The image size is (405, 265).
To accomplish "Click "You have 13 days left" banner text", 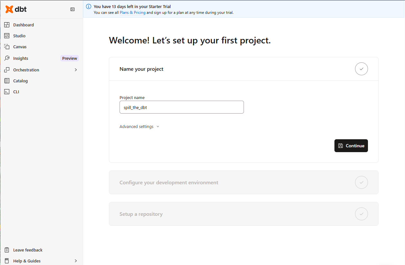I will click(132, 6).
